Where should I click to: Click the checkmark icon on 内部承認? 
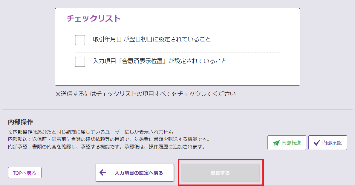(317, 143)
